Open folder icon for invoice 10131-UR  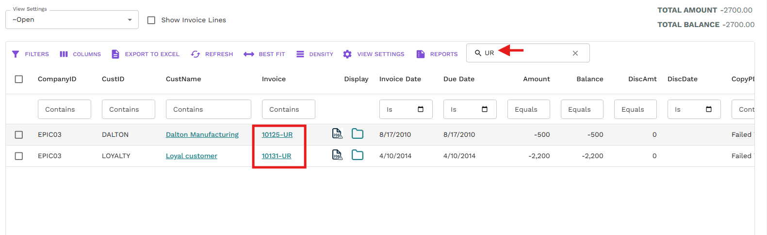click(358, 155)
